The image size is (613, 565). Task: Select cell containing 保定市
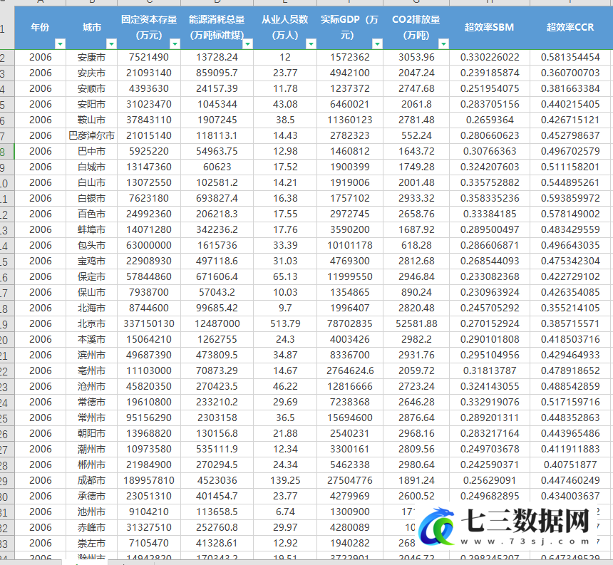[x=92, y=276]
